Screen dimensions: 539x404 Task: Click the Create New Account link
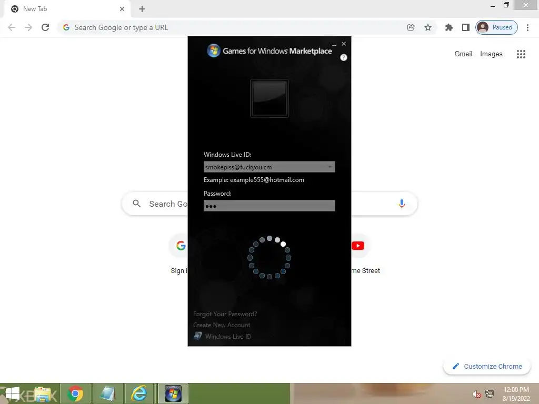(222, 325)
